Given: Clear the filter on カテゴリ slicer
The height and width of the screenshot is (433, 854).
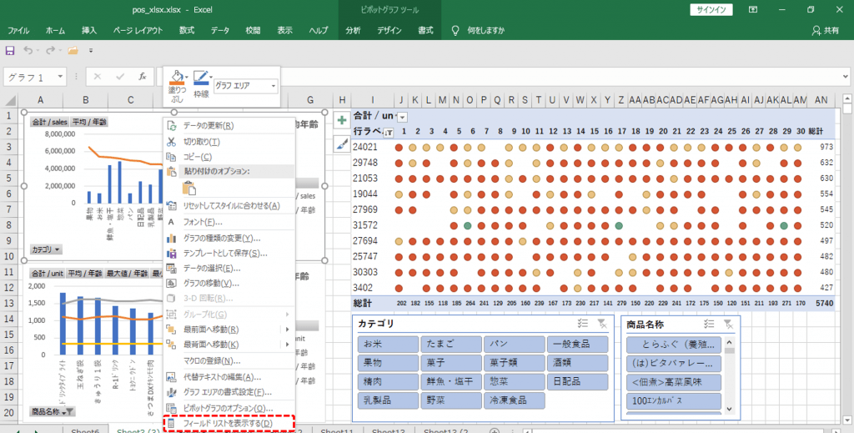Looking at the screenshot, I should tap(602, 324).
